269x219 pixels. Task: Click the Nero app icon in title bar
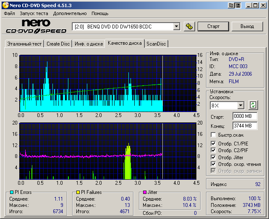5,5
